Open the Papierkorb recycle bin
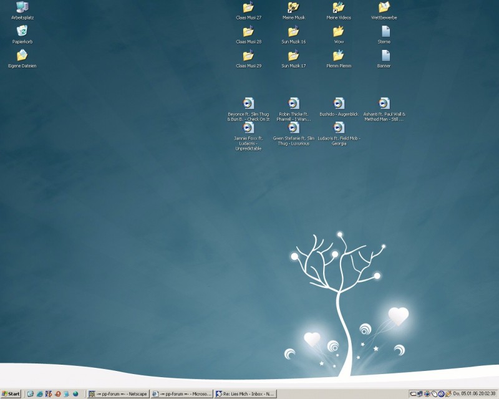499x399 pixels. pos(22,31)
